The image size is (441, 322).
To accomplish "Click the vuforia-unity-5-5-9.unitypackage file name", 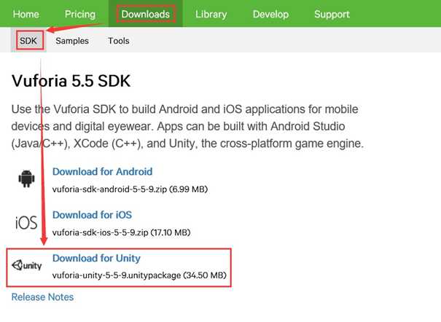I will coord(117,275).
